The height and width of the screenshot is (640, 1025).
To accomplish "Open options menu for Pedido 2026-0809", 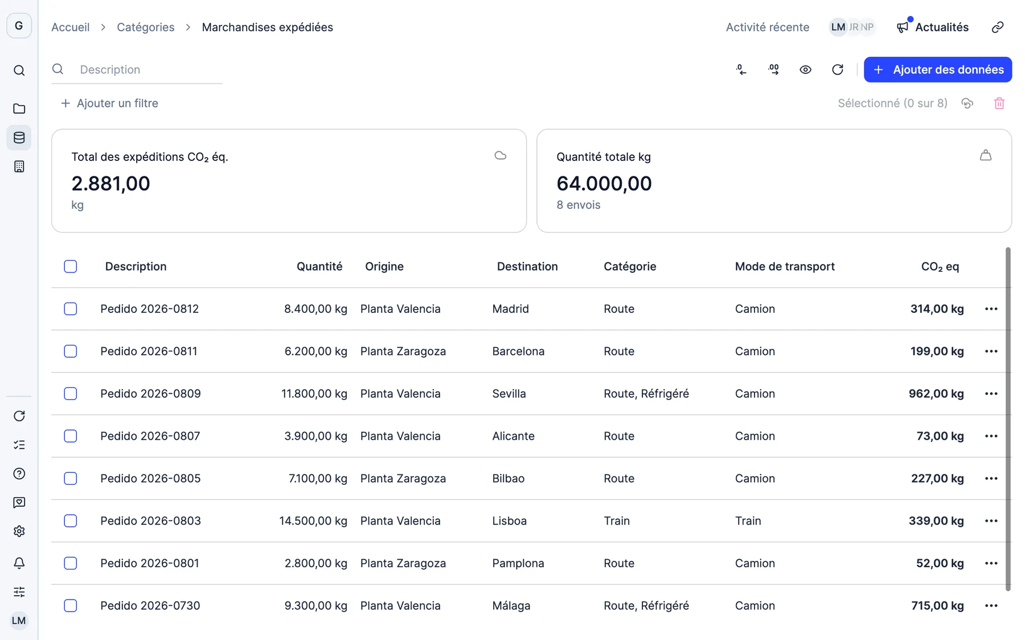I will 991,394.
